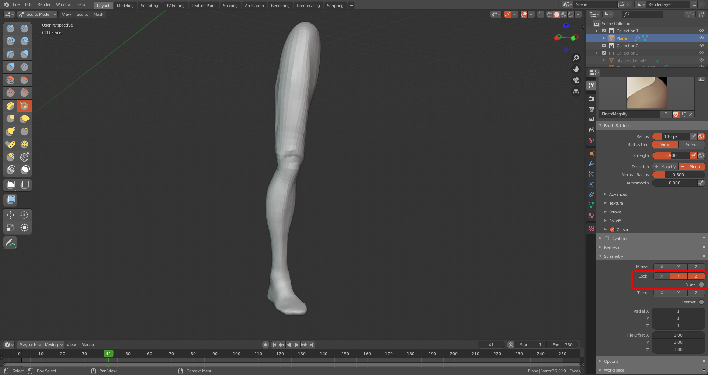The width and height of the screenshot is (708, 375).
Task: Toggle Lock Y symmetry button
Action: click(678, 276)
